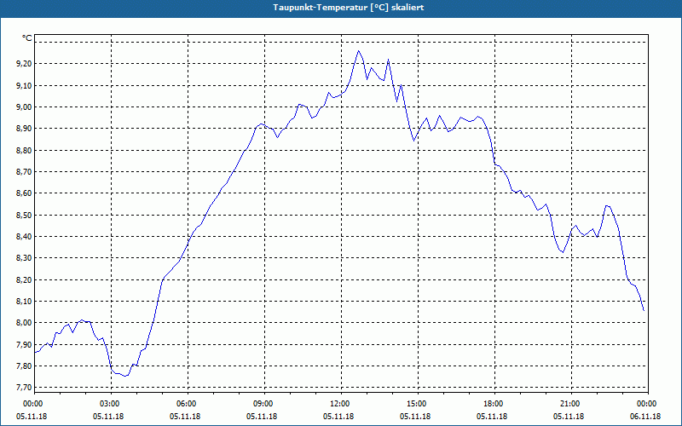Click the 00:00 label above 06.11.18
Viewport: 682px width, 426px height.
(648, 404)
